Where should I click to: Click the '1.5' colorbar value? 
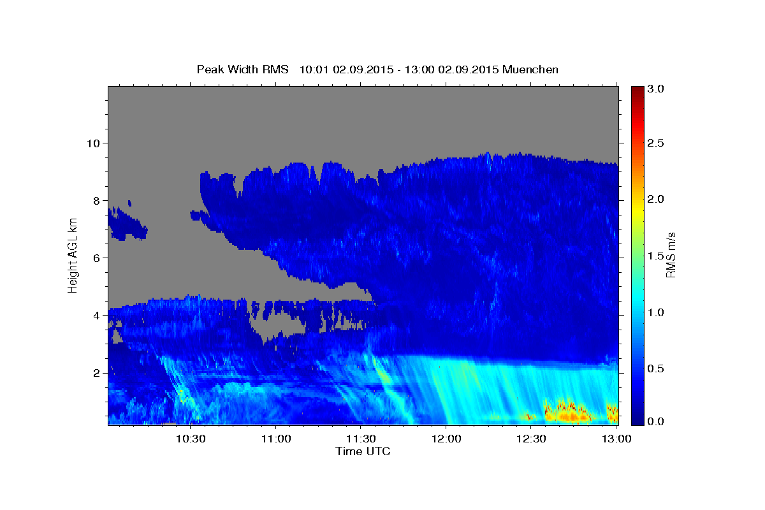656,256
